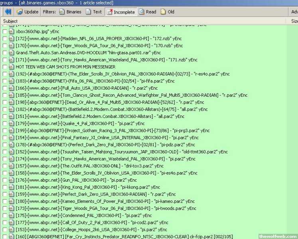Check the Madden_NFL_06 172.nzb checkbox
The height and width of the screenshot is (239, 298).
click(5, 38)
